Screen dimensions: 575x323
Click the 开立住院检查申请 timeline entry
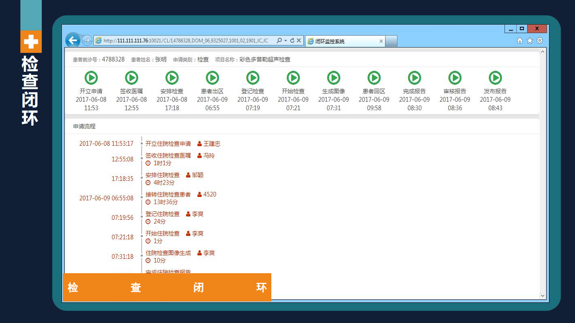[x=168, y=144]
